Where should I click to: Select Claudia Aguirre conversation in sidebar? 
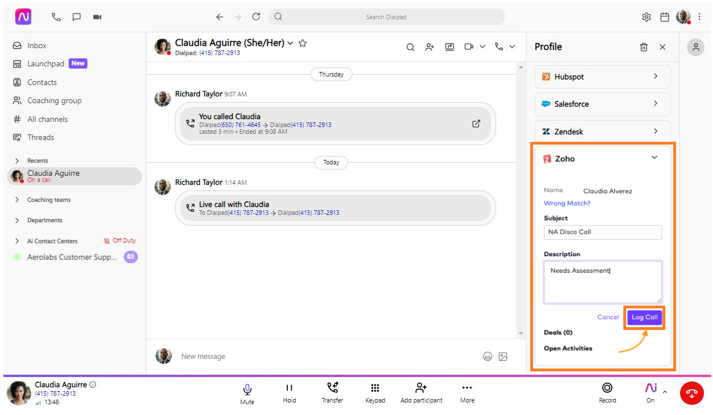pos(74,176)
